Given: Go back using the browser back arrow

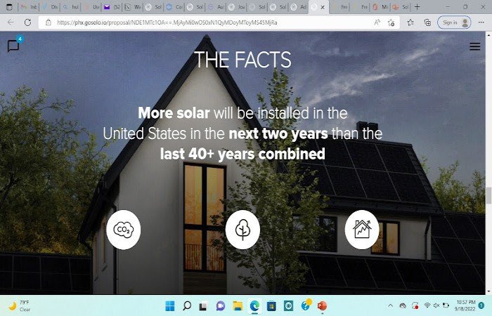Looking at the screenshot, I should coord(10,22).
